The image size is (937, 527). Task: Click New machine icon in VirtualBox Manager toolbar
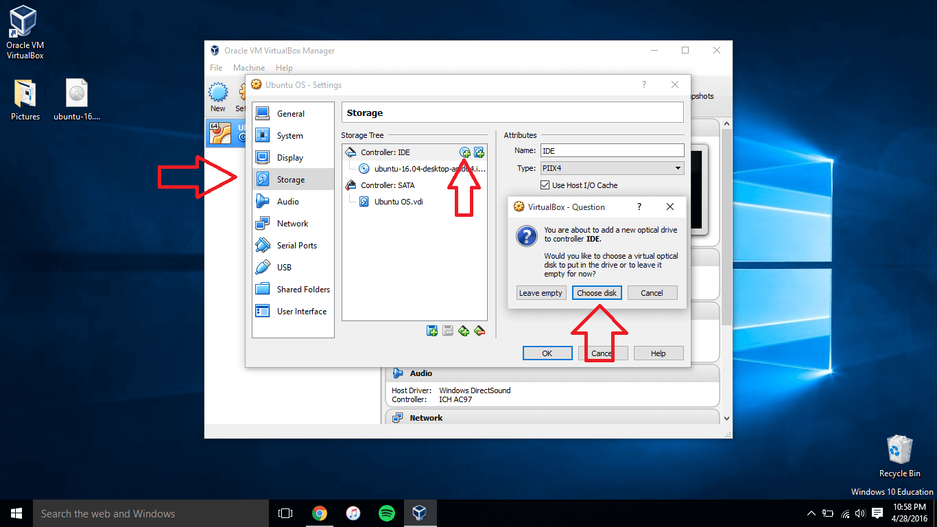point(218,97)
